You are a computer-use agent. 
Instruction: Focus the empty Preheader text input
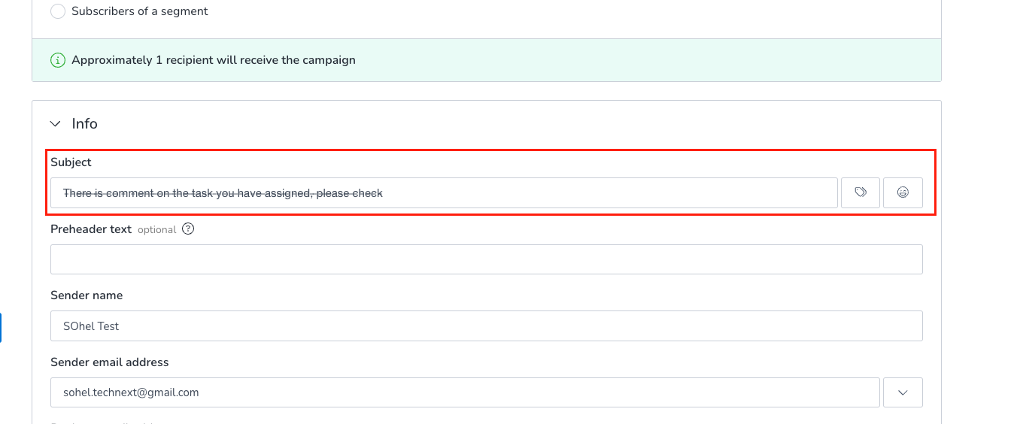tap(486, 259)
